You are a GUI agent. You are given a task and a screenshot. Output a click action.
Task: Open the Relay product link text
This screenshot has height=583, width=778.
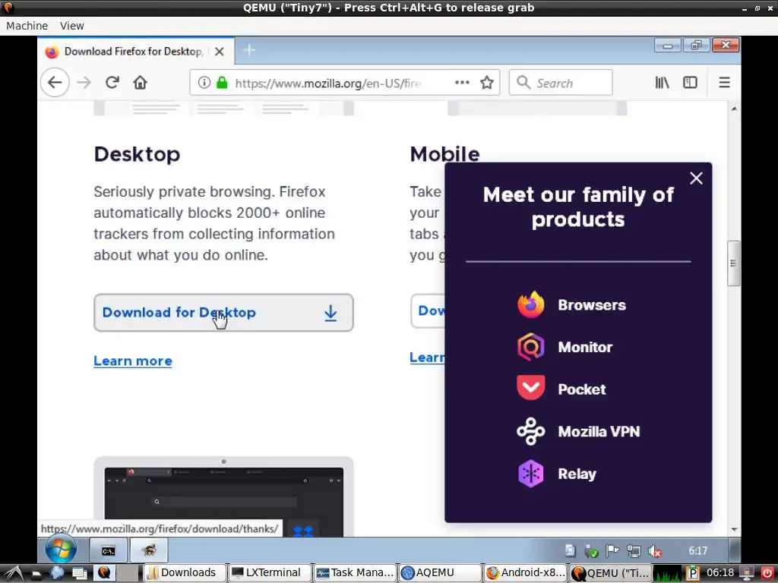pyautogui.click(x=577, y=474)
